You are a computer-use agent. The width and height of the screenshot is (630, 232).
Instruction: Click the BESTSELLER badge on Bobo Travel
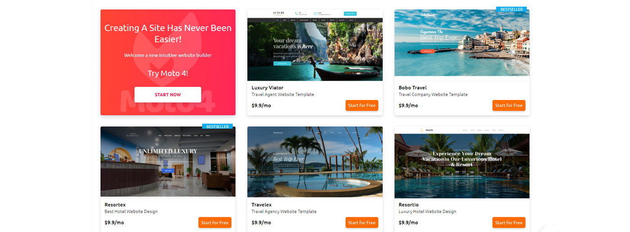pos(511,9)
